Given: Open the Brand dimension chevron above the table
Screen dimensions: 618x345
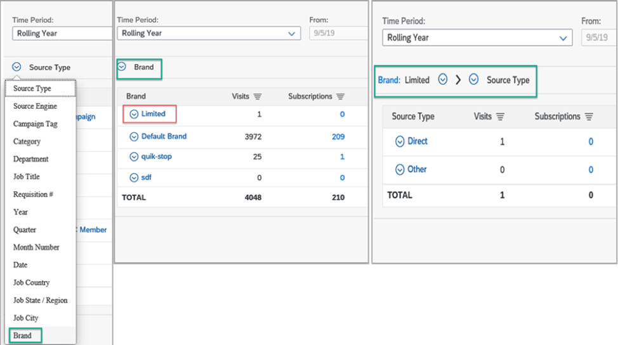Looking at the screenshot, I should (122, 67).
